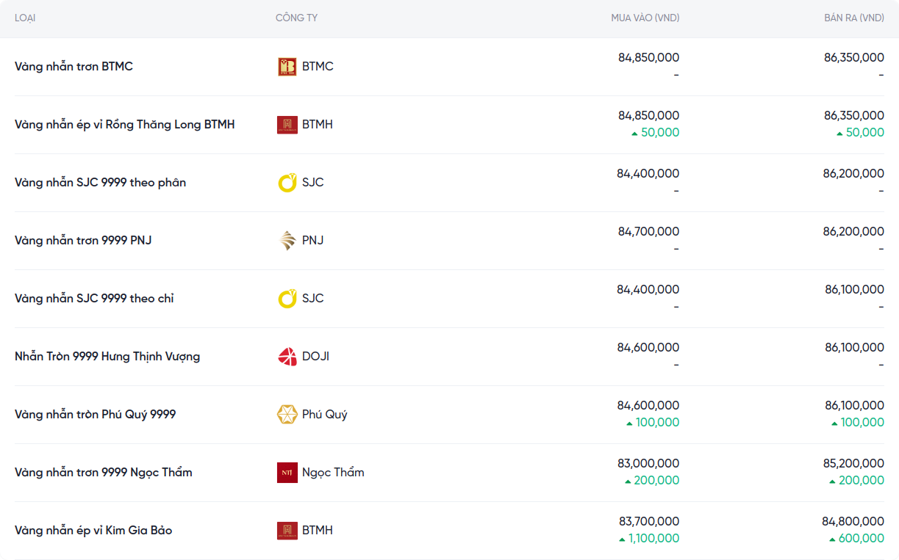Screen dimensions: 899x560
Task: Click SJC logo in the theo chỉ row
Action: 287,299
